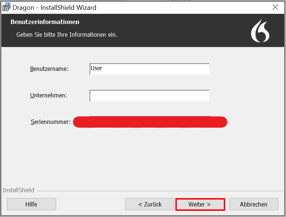Click the Dragon flame logo
Screen dimensions: 286x217
point(260,31)
